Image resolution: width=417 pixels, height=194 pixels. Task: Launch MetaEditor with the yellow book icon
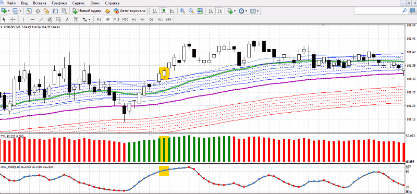[107, 11]
